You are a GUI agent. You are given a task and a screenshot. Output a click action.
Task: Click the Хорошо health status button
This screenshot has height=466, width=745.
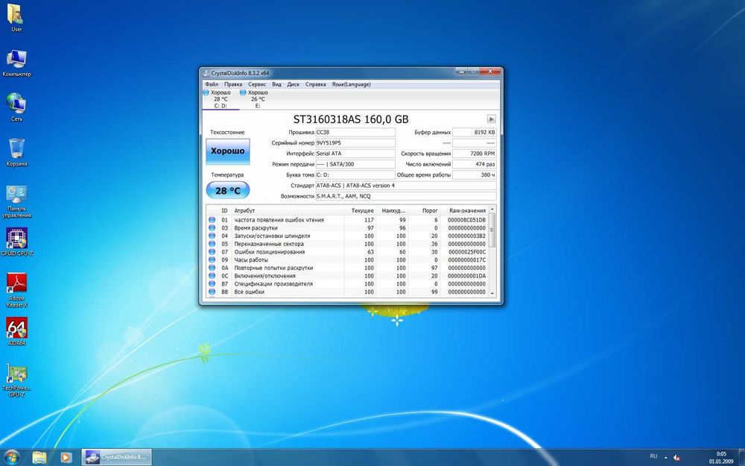tap(227, 151)
